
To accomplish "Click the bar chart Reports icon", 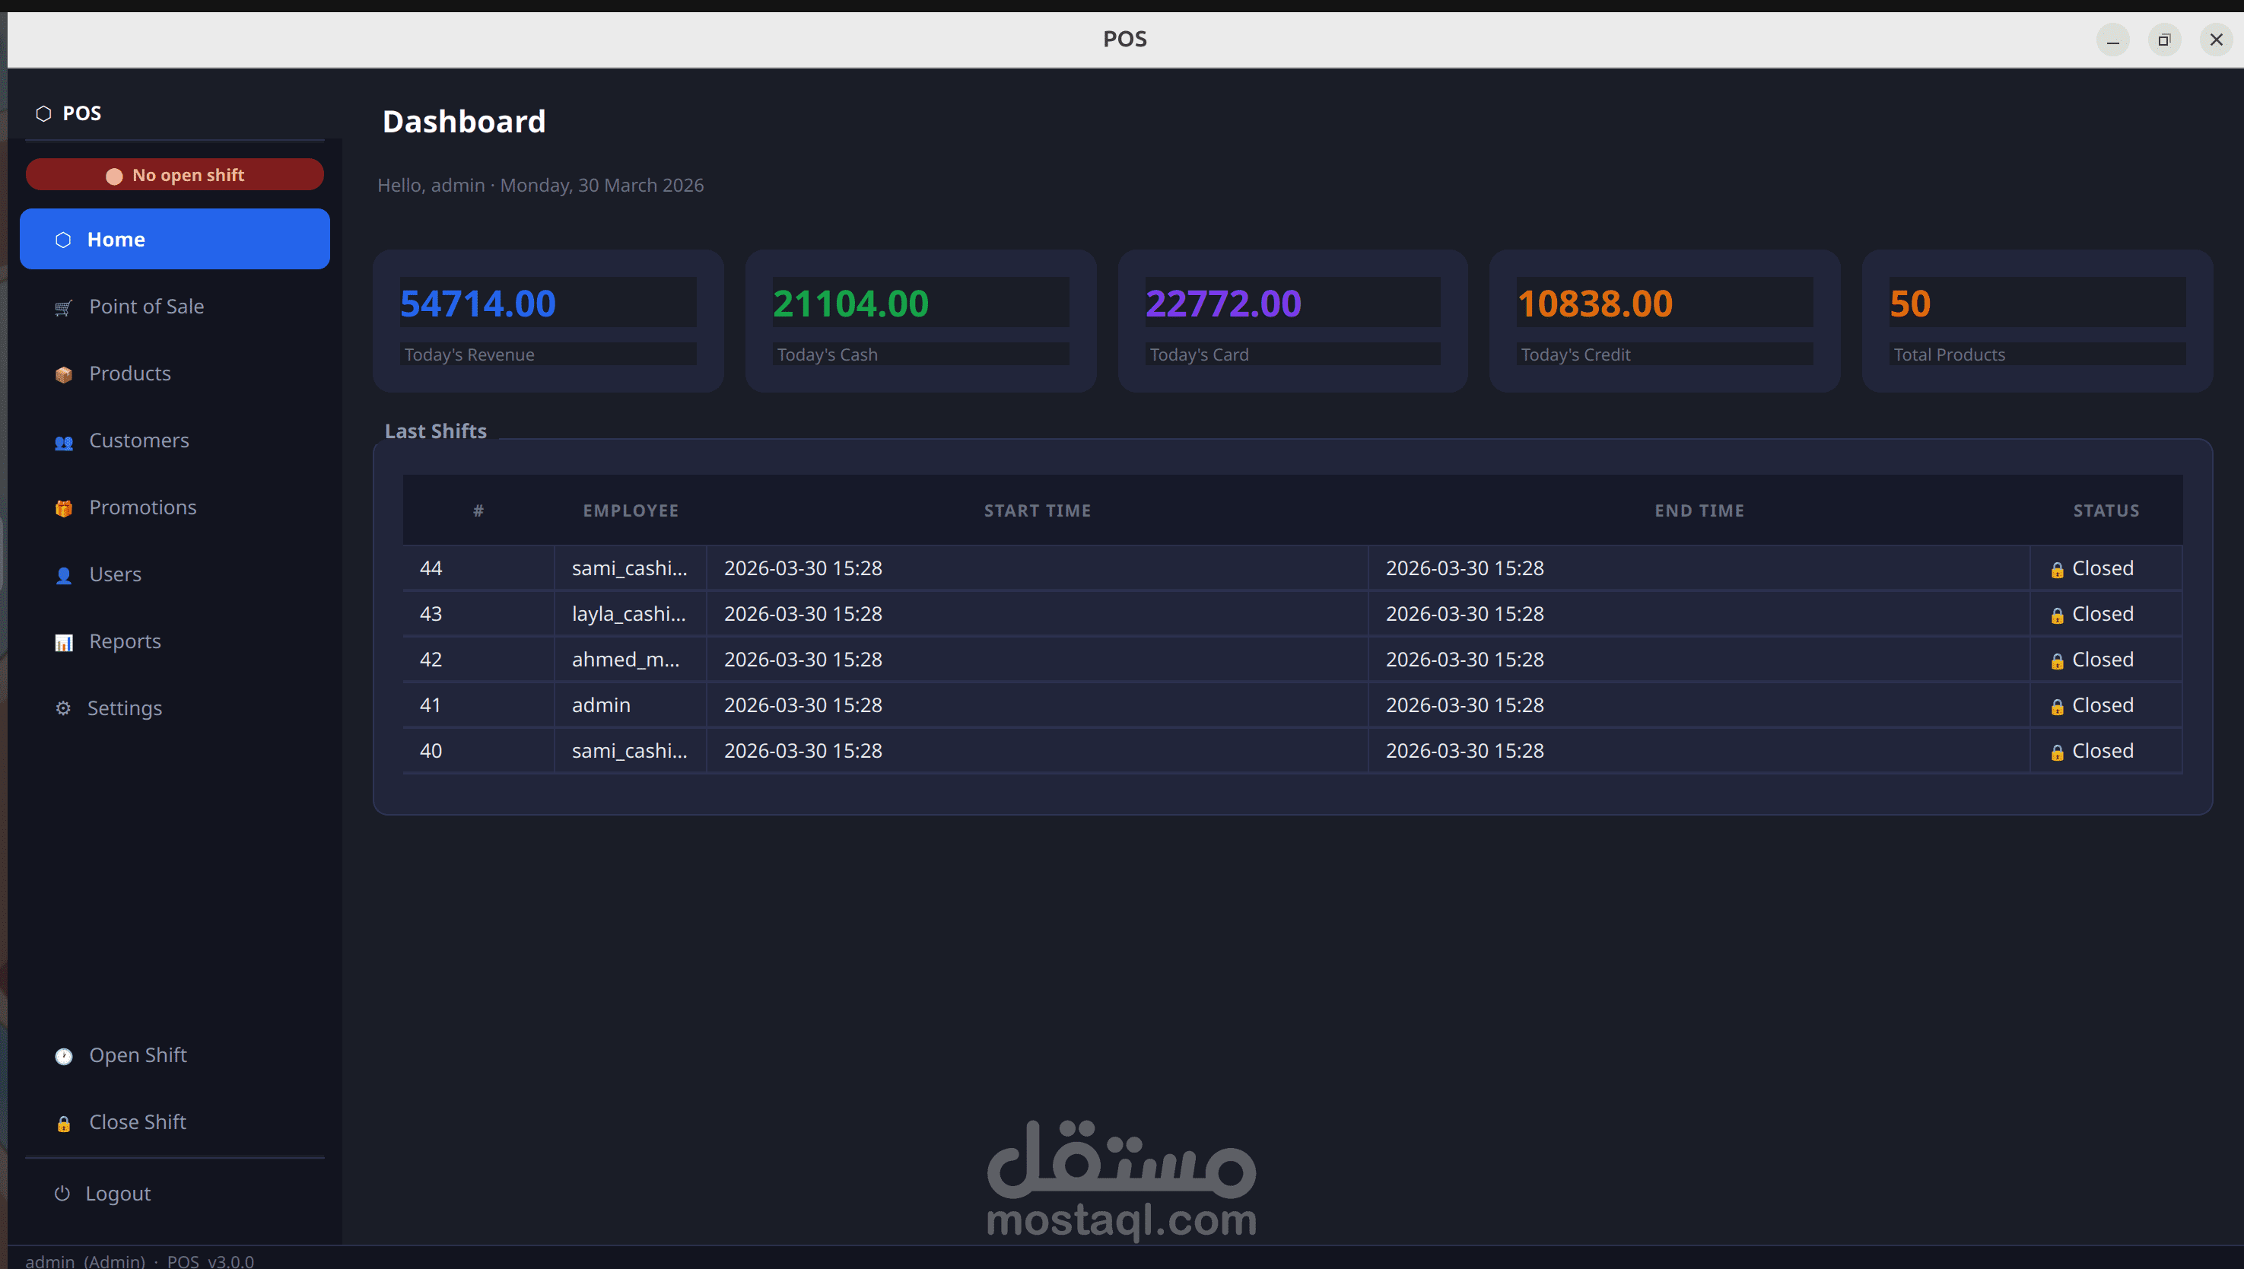I will click(x=64, y=642).
